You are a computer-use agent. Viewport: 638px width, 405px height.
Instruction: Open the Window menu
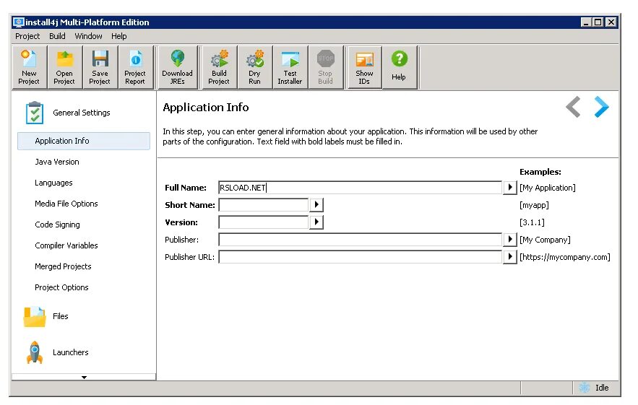coord(88,36)
